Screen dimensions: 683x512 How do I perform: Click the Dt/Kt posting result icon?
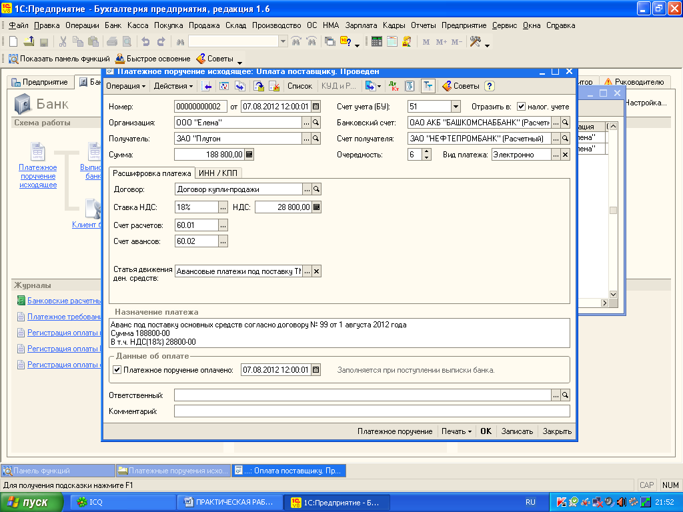click(394, 86)
